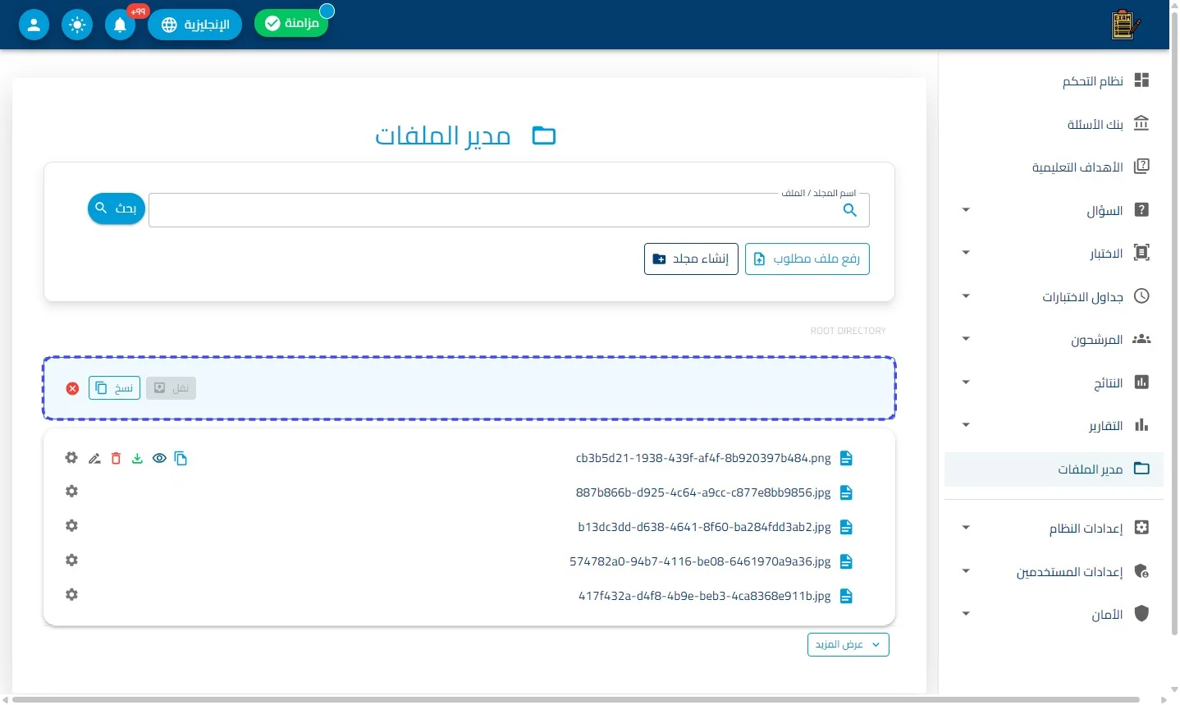The height and width of the screenshot is (705, 1180).
Task: Click the مزامنة sync button
Action: pyautogui.click(x=291, y=23)
